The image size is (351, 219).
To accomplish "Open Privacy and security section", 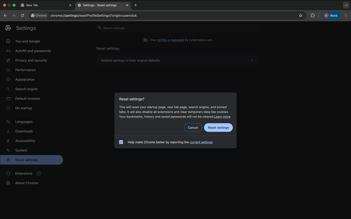I will [31, 60].
